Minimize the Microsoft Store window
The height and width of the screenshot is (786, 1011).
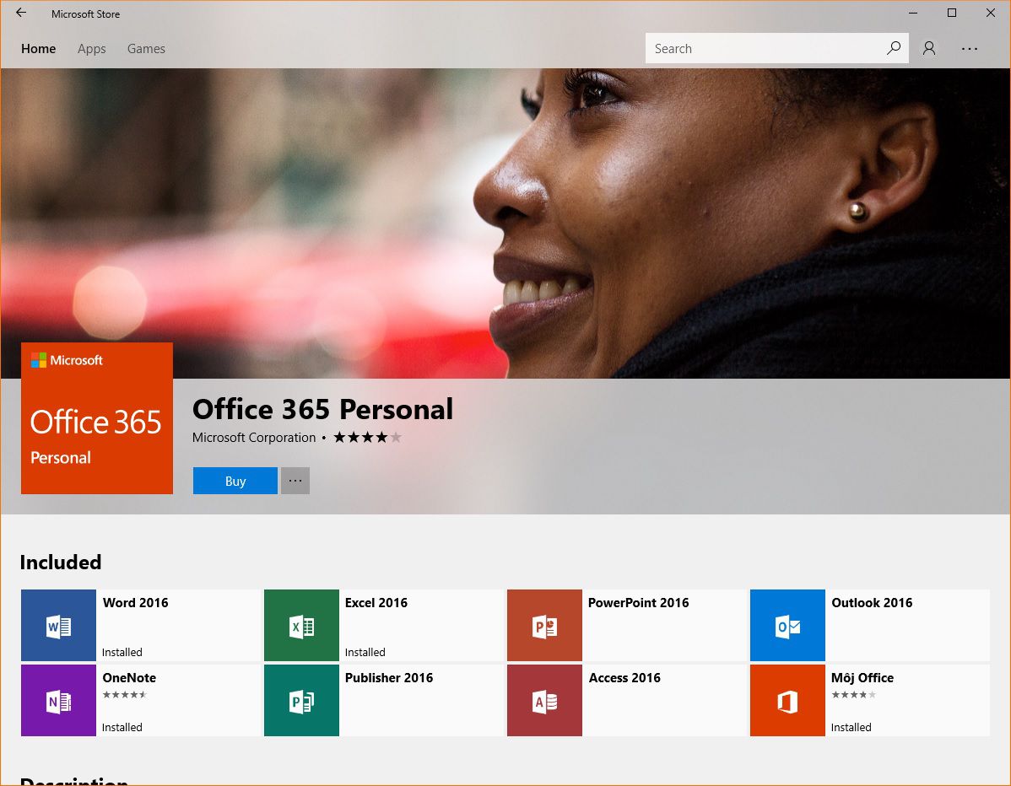coord(913,13)
